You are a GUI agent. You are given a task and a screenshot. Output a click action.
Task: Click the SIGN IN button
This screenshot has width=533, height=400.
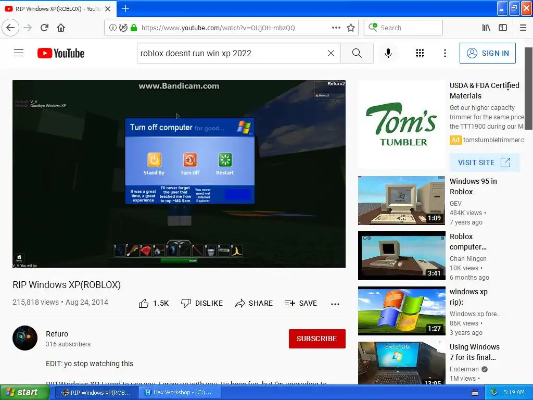pyautogui.click(x=487, y=53)
